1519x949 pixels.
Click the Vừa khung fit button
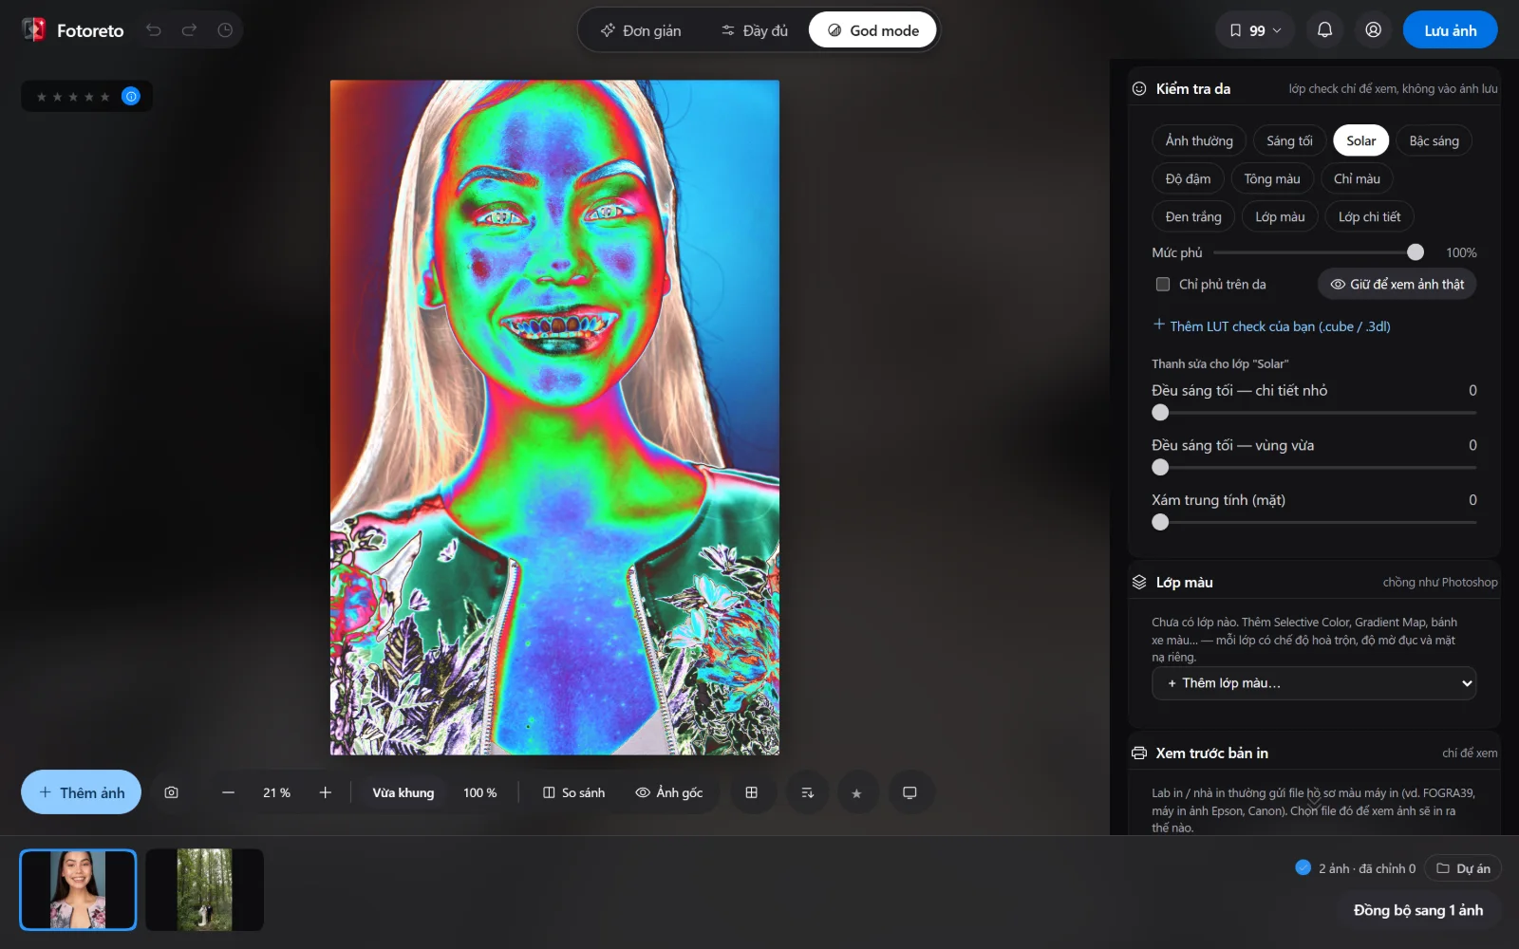(x=403, y=792)
